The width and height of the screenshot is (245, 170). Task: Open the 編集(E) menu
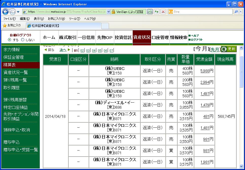pos(25,19)
